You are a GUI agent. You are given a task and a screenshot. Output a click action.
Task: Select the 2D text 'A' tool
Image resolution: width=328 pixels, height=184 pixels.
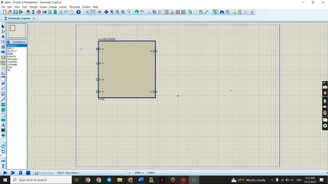3,125
